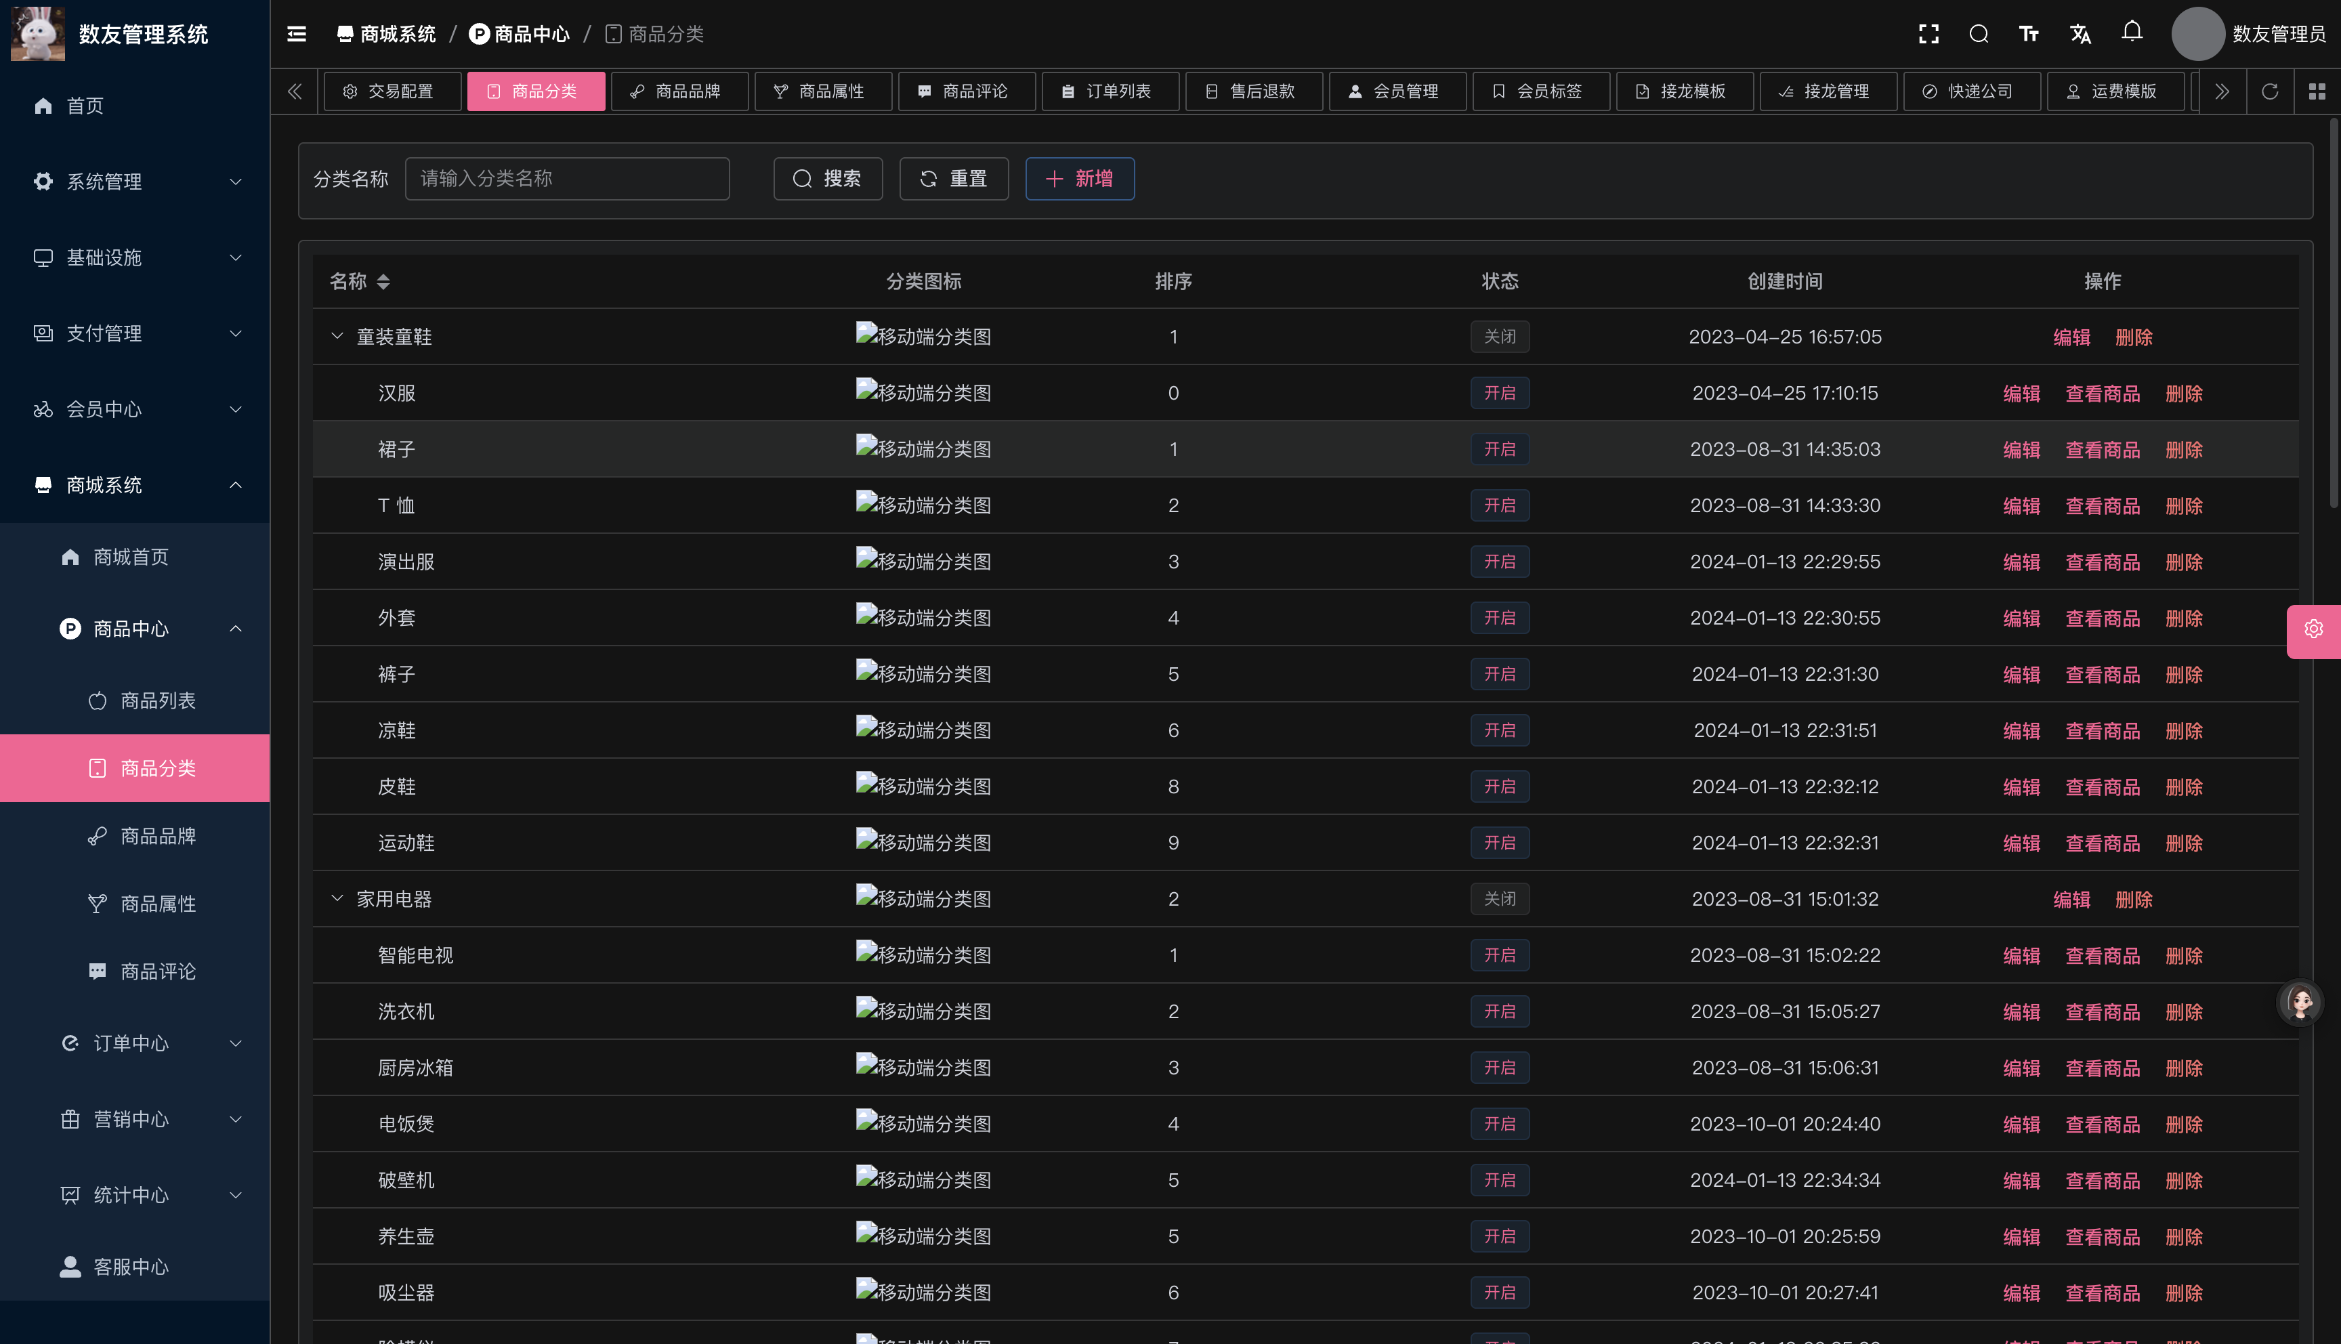Screen dimensions: 2341x1344
Task: Toggle 开启 status of 洗衣机
Action: (x=1500, y=1011)
